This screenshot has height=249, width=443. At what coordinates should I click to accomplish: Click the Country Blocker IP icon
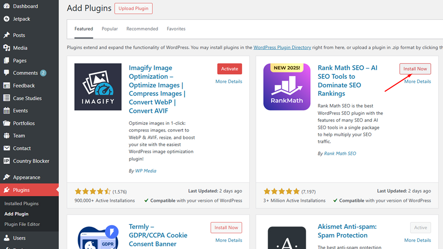[x=7, y=161]
